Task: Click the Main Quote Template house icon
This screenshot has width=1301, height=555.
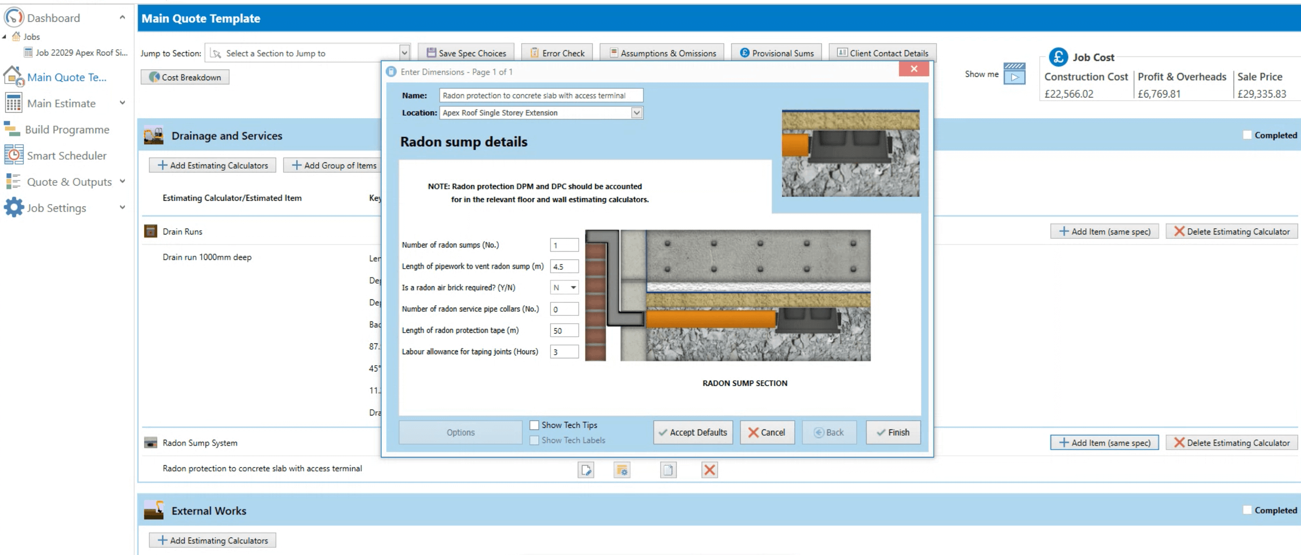Action: pos(14,77)
